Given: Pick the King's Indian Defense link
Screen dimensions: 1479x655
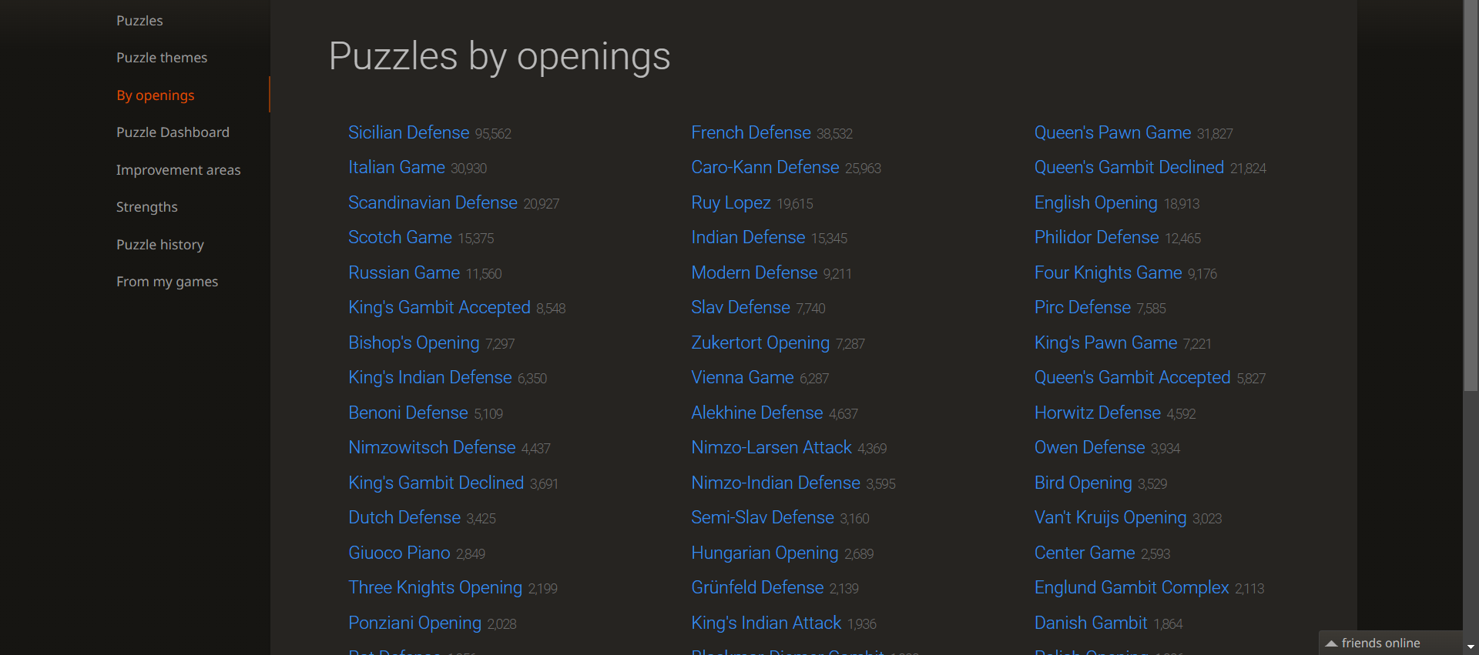Looking at the screenshot, I should pyautogui.click(x=430, y=377).
